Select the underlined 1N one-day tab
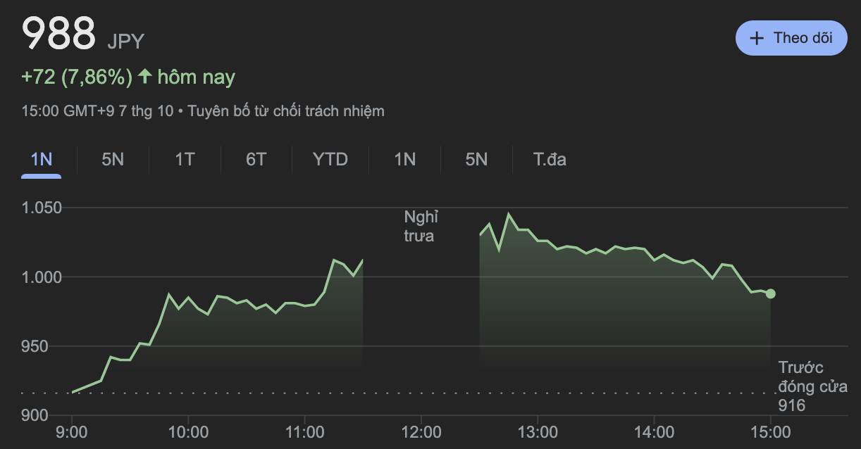The image size is (861, 449). [x=42, y=159]
